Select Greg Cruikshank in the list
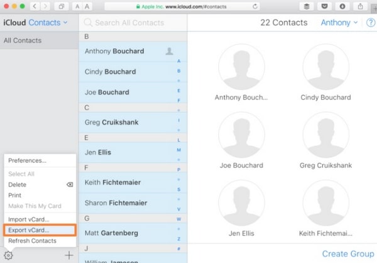The height and width of the screenshot is (263, 377). click(x=133, y=122)
